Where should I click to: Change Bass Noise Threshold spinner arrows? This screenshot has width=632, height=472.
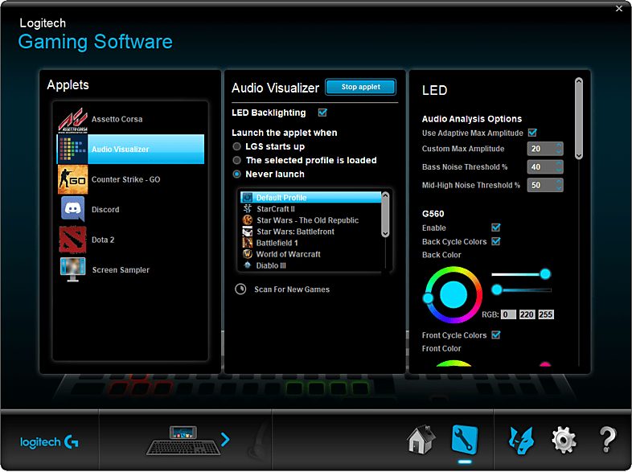click(x=558, y=167)
